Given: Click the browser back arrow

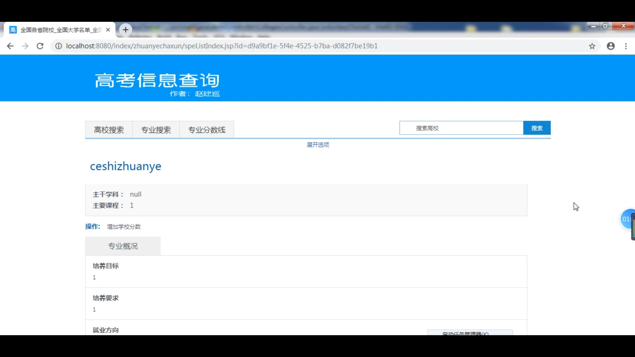Looking at the screenshot, I should click(10, 46).
